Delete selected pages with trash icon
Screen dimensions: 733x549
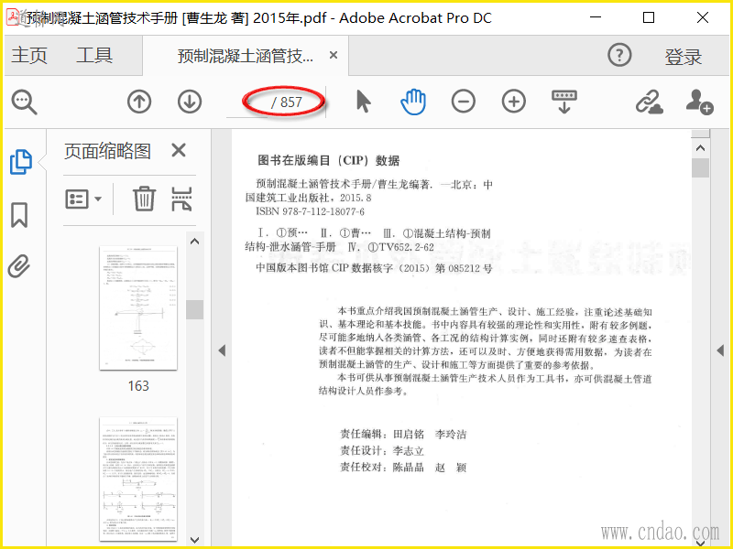click(144, 199)
